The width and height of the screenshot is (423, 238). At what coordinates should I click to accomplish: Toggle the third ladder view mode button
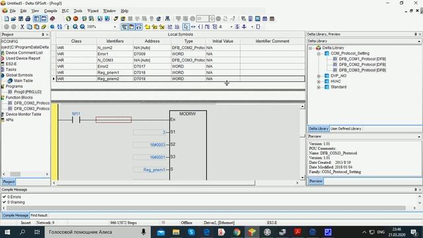(139, 26)
